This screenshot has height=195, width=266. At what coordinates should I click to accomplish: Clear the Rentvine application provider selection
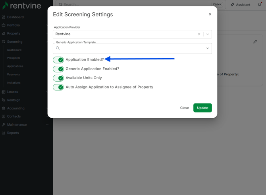199,34
